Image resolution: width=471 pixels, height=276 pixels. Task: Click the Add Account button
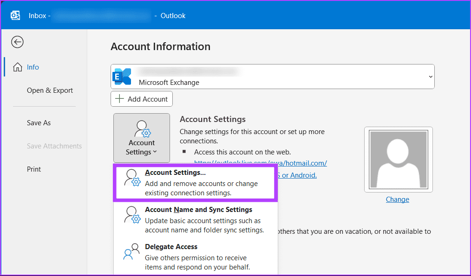point(142,99)
